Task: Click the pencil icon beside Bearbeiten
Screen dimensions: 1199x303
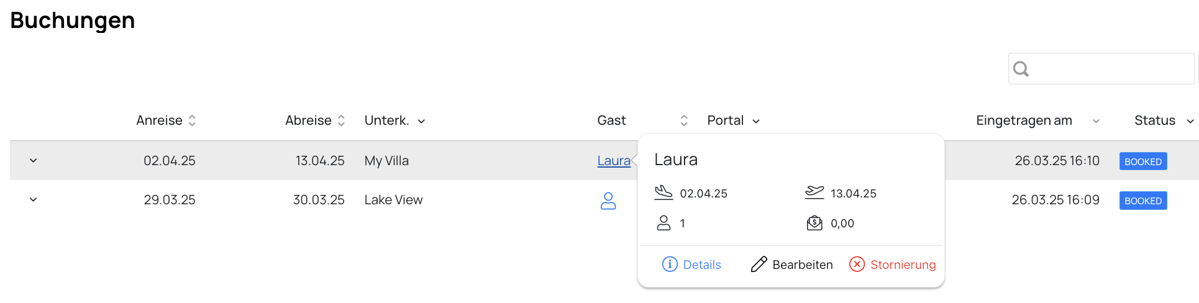Action: tap(759, 265)
